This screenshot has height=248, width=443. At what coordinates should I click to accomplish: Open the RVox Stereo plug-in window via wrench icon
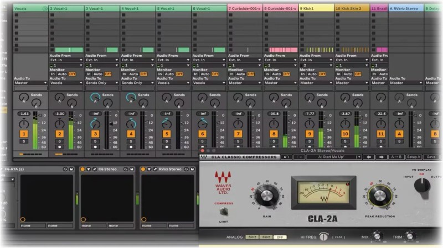tap(155, 169)
